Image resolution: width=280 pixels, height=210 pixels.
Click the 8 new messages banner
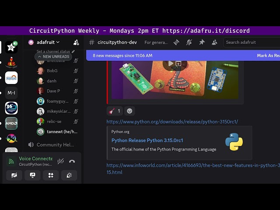coord(122,56)
